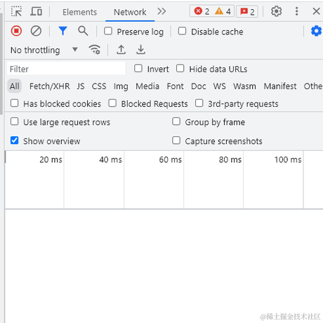Switch to the Elements tab
This screenshot has height=323, width=323.
(79, 12)
